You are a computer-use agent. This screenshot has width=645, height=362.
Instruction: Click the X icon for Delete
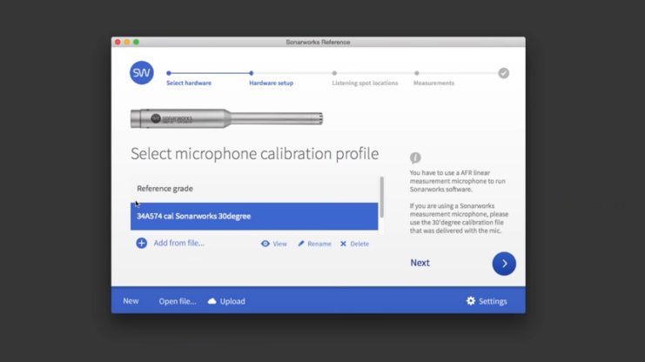click(x=343, y=244)
